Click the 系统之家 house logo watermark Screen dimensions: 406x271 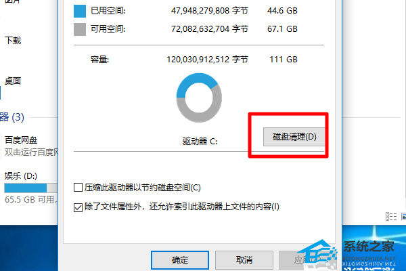(x=317, y=254)
